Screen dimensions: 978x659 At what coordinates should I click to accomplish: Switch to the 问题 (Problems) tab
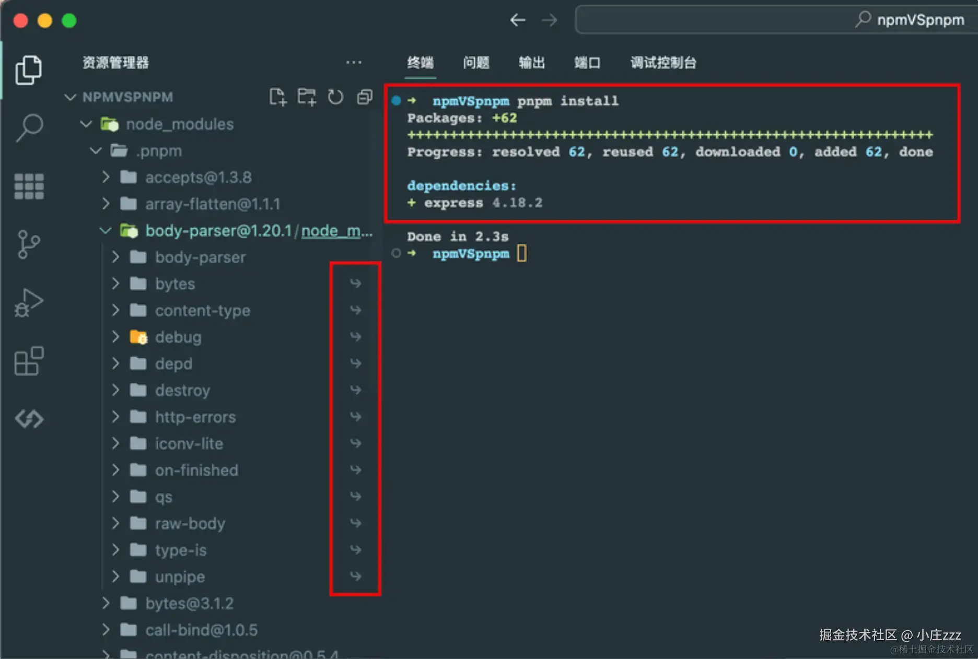click(x=476, y=63)
